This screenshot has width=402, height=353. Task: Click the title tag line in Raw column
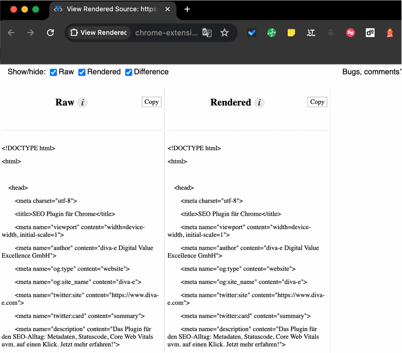(65, 214)
